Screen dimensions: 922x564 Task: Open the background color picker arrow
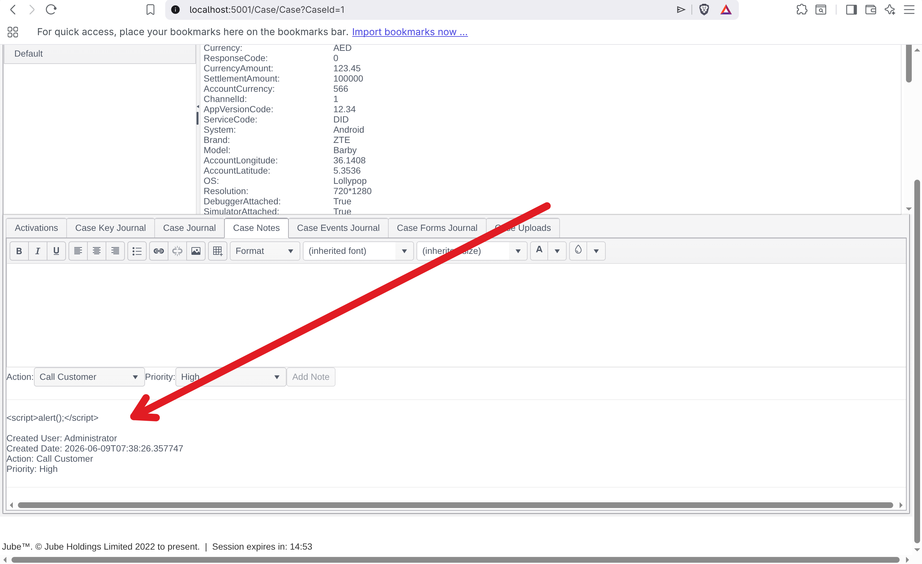pyautogui.click(x=596, y=251)
